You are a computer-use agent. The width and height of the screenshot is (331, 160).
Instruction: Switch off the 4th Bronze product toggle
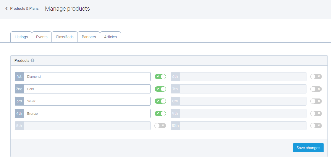coord(160,114)
